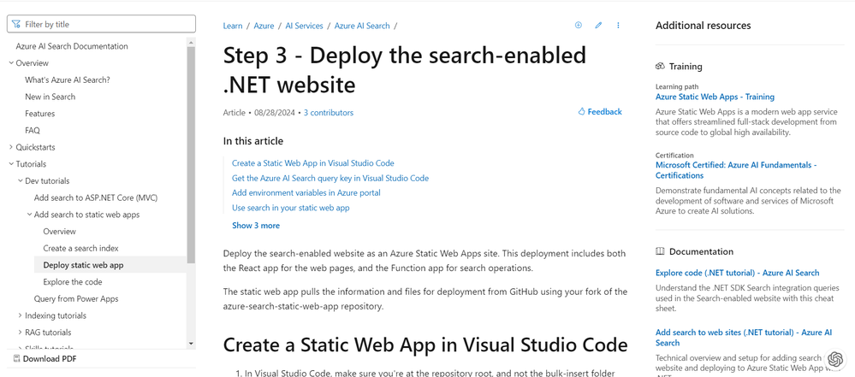Screen dimensions: 855x377
Task: Click the add to collection plus icon
Action: pos(579,26)
